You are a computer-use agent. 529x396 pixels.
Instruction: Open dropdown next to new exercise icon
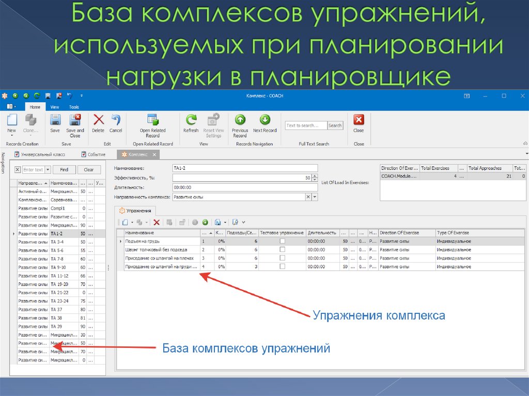[x=132, y=223]
